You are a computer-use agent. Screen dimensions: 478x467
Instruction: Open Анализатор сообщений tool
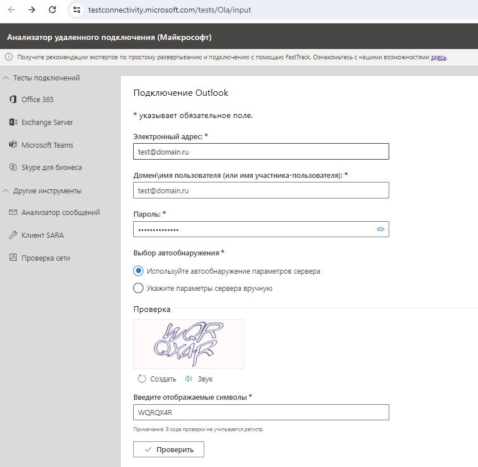pyautogui.click(x=60, y=212)
